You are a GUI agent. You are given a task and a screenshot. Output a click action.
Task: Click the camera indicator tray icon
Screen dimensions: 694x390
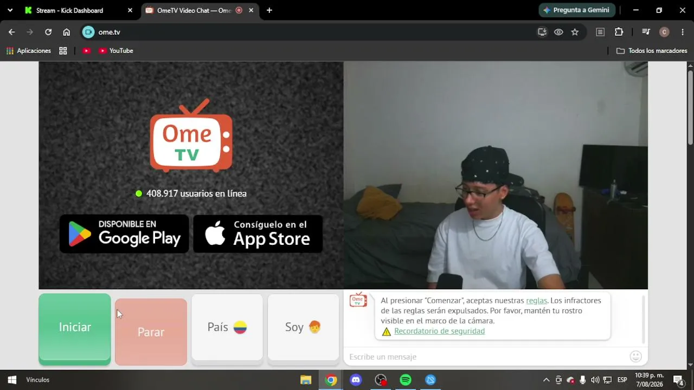point(558,380)
